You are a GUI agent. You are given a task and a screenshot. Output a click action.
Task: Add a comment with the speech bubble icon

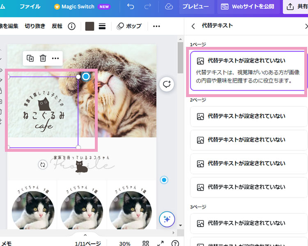tap(167, 84)
